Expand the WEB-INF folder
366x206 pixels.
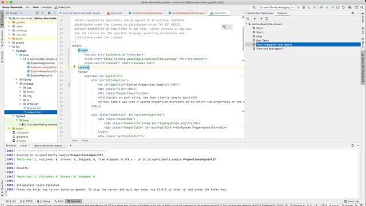(21, 104)
